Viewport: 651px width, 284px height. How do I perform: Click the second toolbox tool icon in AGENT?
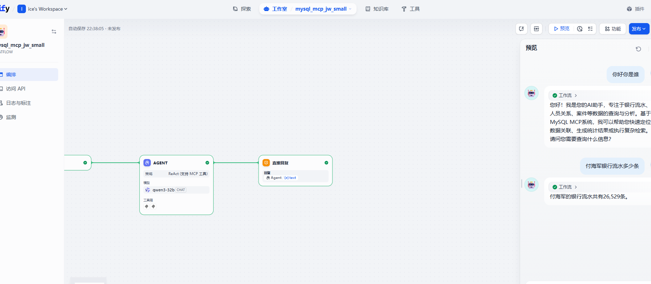point(153,206)
